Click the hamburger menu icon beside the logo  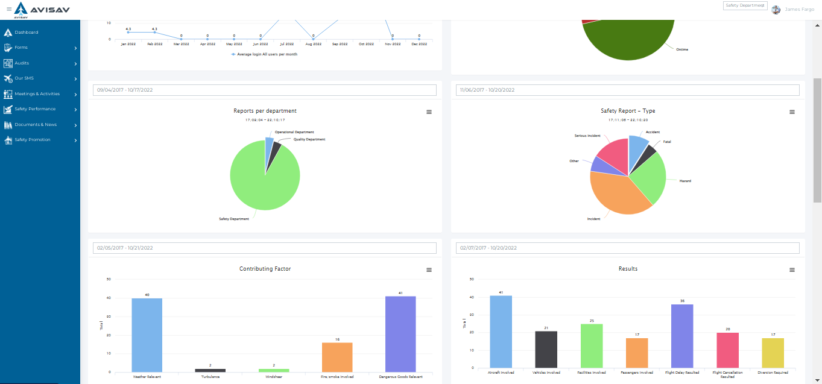click(9, 9)
